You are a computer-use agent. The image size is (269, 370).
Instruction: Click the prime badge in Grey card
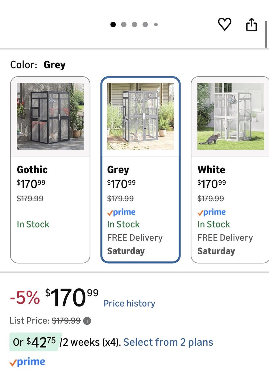click(121, 212)
